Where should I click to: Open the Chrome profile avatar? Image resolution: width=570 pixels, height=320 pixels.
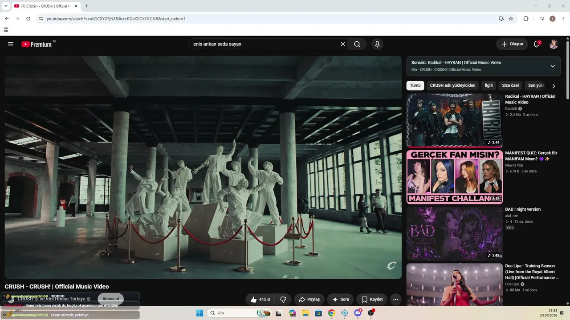tap(553, 19)
